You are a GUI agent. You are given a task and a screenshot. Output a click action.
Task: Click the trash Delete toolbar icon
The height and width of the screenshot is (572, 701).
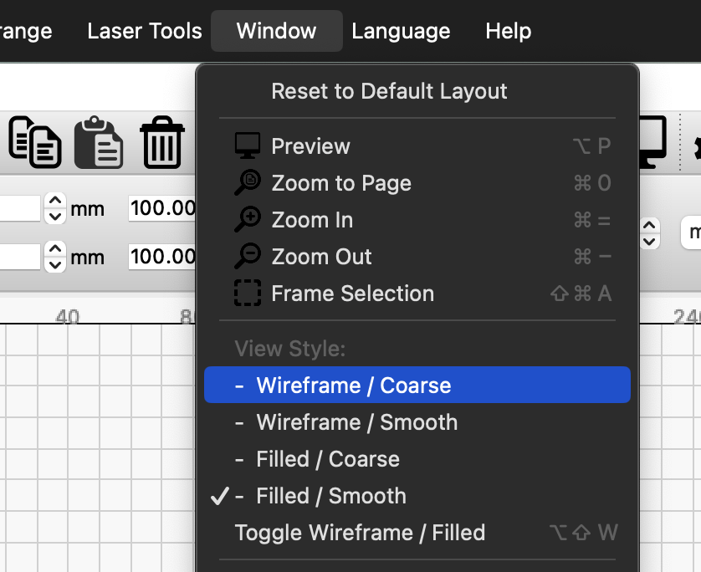pyautogui.click(x=161, y=143)
